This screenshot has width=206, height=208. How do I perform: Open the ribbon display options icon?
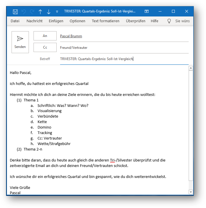tap(146, 11)
